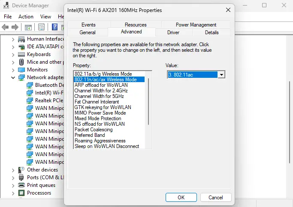The height and width of the screenshot is (207, 293).
Task: Expand the Other devices node
Action: point(13,170)
